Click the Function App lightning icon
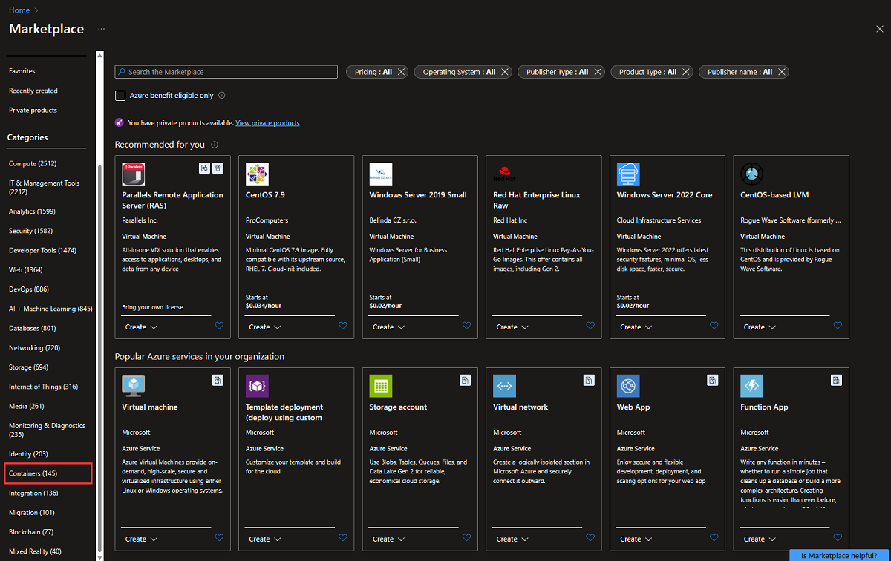 coord(751,385)
